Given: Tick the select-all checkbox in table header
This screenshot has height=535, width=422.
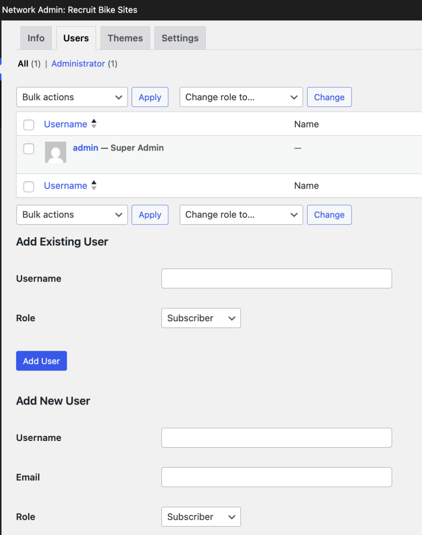Looking at the screenshot, I should [x=29, y=125].
